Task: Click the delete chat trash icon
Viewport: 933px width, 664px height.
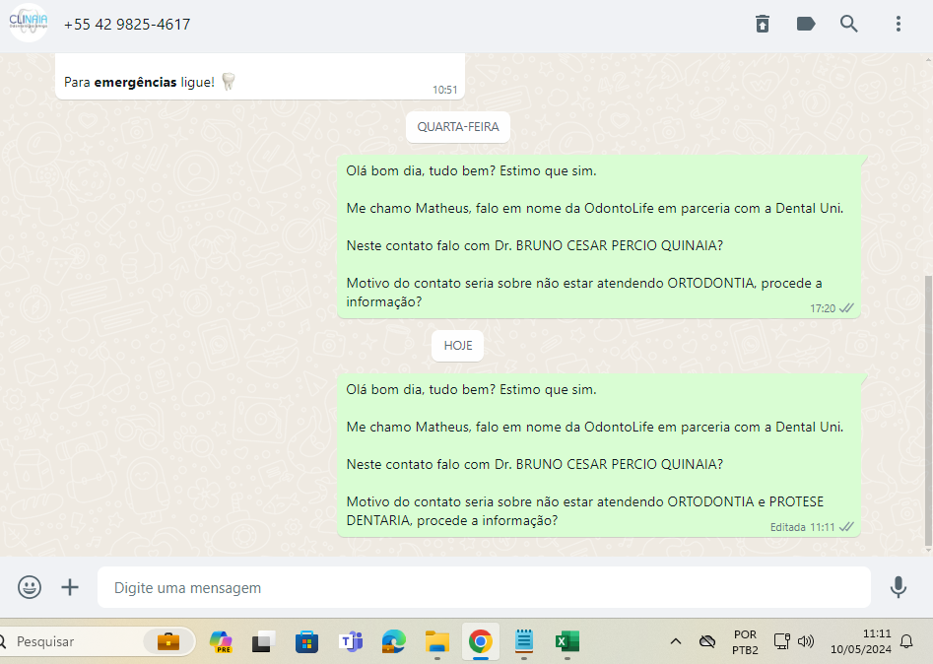Action: pos(763,24)
